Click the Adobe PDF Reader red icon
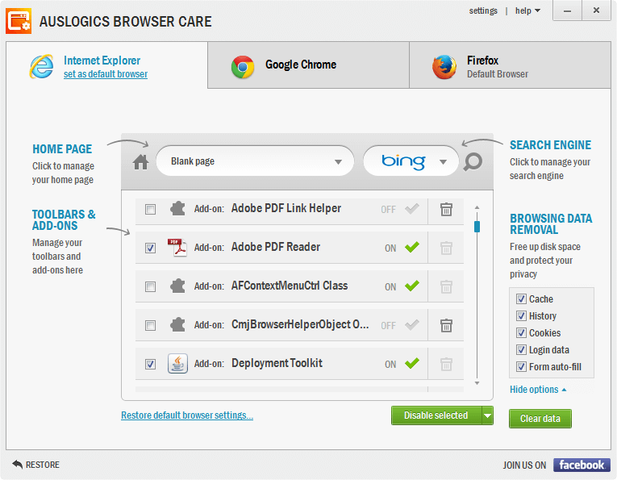 click(x=177, y=247)
